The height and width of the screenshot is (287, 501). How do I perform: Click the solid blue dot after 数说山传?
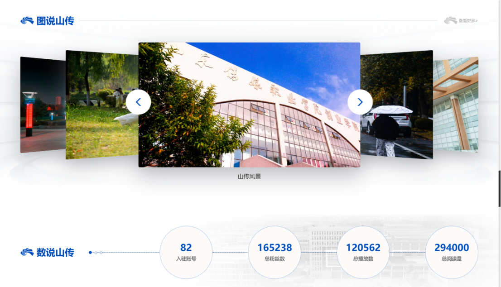click(90, 253)
